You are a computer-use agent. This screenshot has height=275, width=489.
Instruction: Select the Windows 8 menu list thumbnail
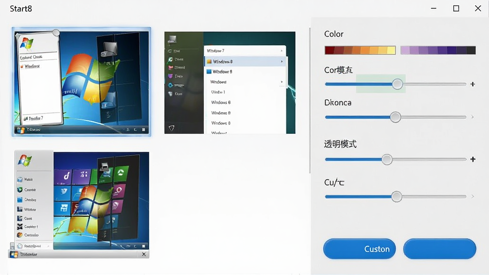230,83
